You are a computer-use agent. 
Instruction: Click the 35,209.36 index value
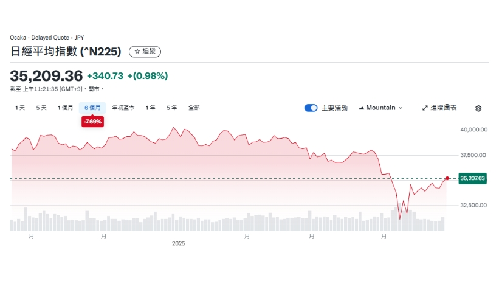46,76
